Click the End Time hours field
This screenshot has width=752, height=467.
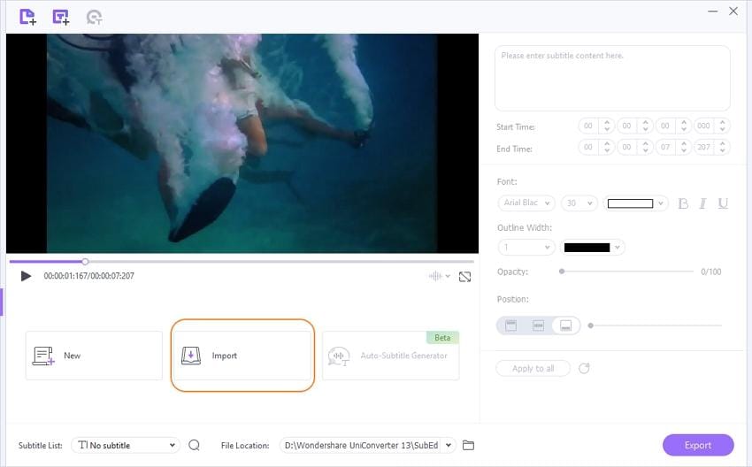pyautogui.click(x=588, y=147)
